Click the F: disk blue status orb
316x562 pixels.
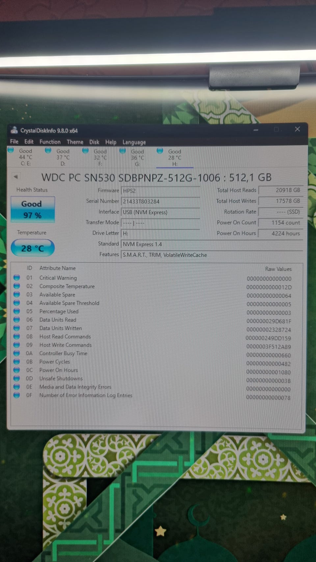click(x=85, y=150)
